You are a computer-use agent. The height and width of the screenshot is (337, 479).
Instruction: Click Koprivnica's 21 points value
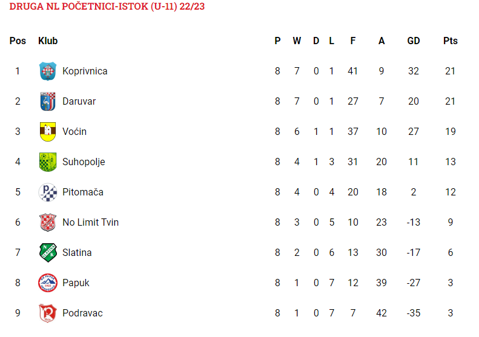pyautogui.click(x=451, y=71)
